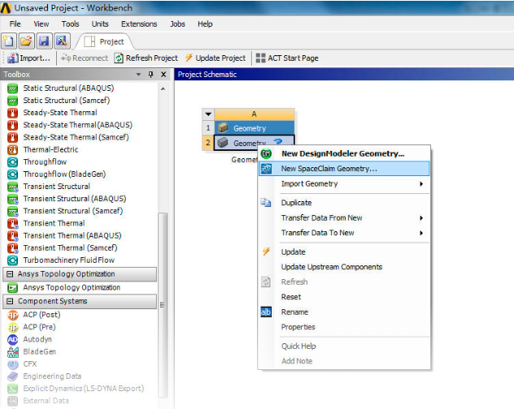Pin the Toolbox panel with the pushpin icon

pos(150,75)
